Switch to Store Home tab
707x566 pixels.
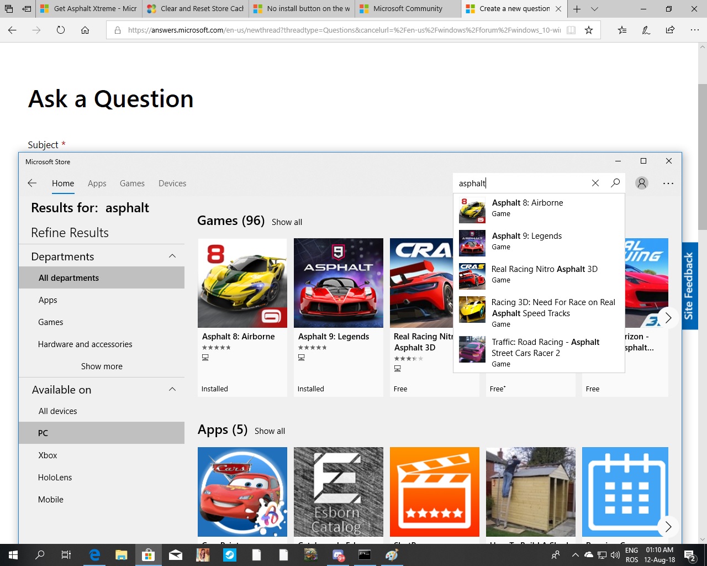click(x=63, y=184)
